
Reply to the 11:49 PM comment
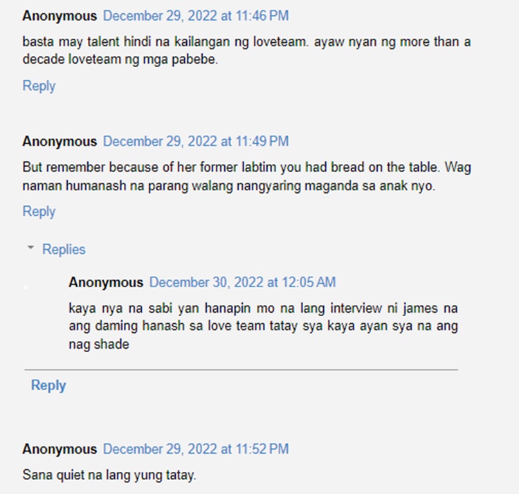(39, 212)
